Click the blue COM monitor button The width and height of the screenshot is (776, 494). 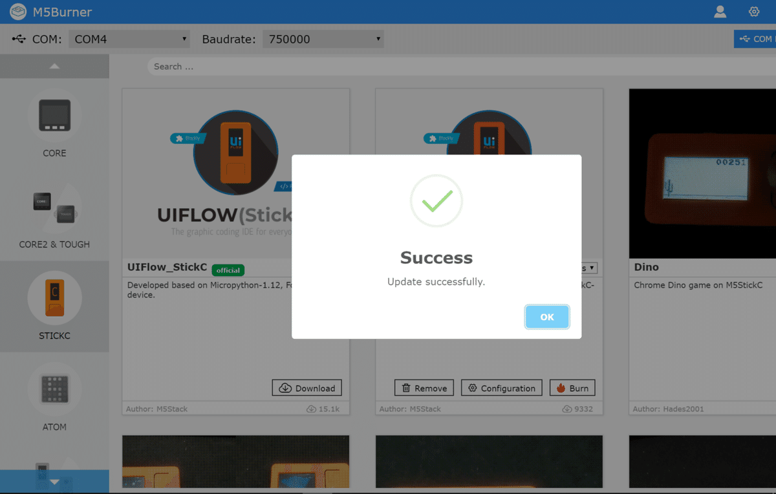(x=755, y=39)
